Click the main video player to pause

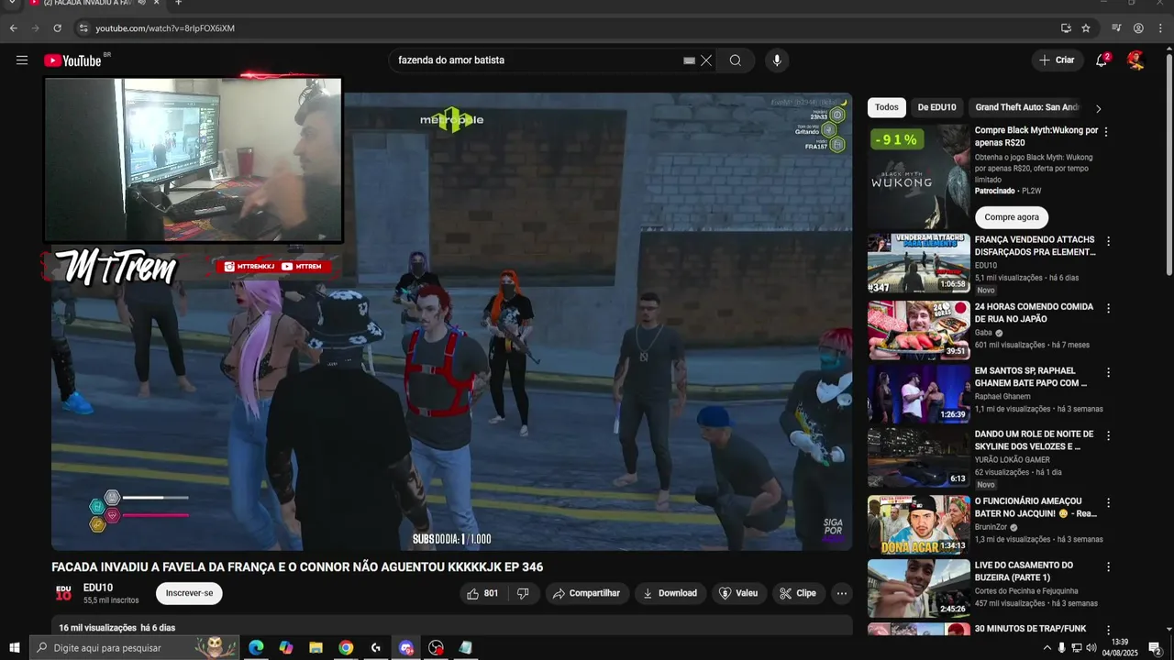pos(451,321)
